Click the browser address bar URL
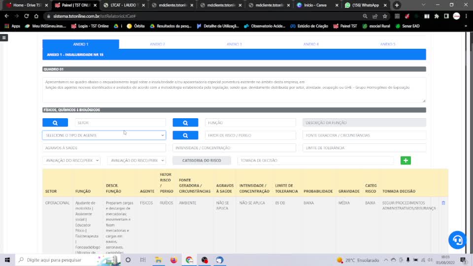 click(95, 16)
